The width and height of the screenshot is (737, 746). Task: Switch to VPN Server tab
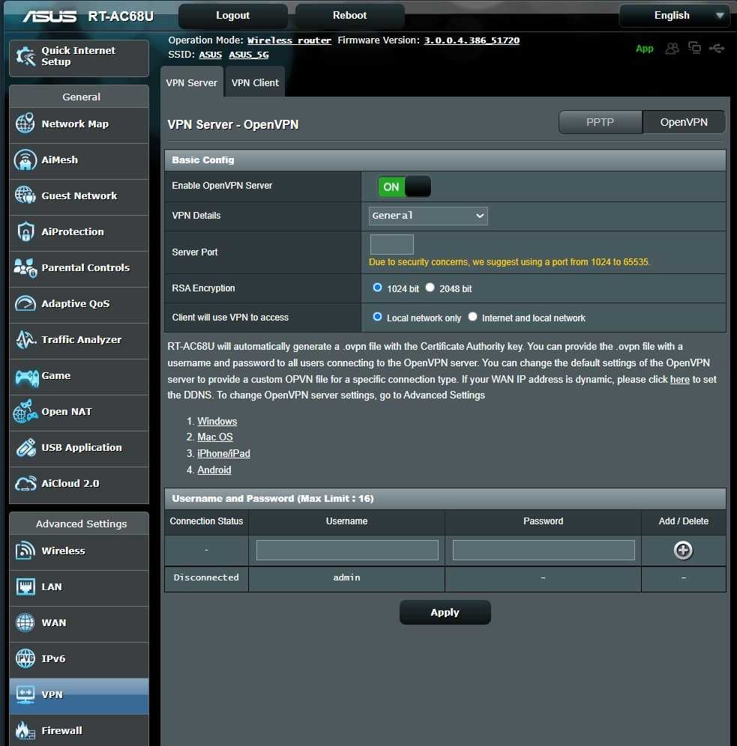[x=191, y=82]
